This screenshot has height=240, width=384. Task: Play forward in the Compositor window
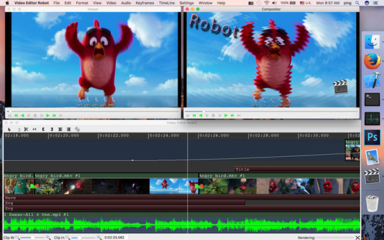tap(226, 115)
